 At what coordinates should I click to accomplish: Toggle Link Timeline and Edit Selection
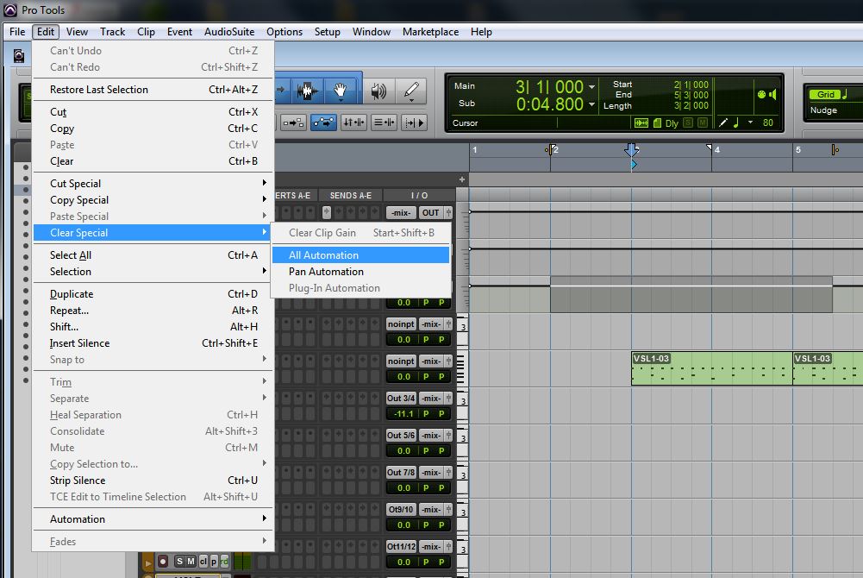(x=353, y=123)
